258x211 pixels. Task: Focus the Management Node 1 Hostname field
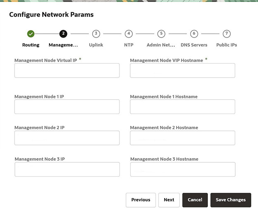click(x=182, y=107)
